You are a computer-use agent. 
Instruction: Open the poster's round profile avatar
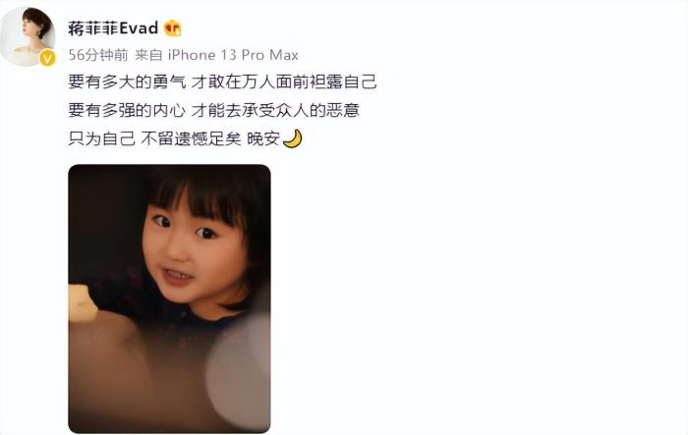29,36
